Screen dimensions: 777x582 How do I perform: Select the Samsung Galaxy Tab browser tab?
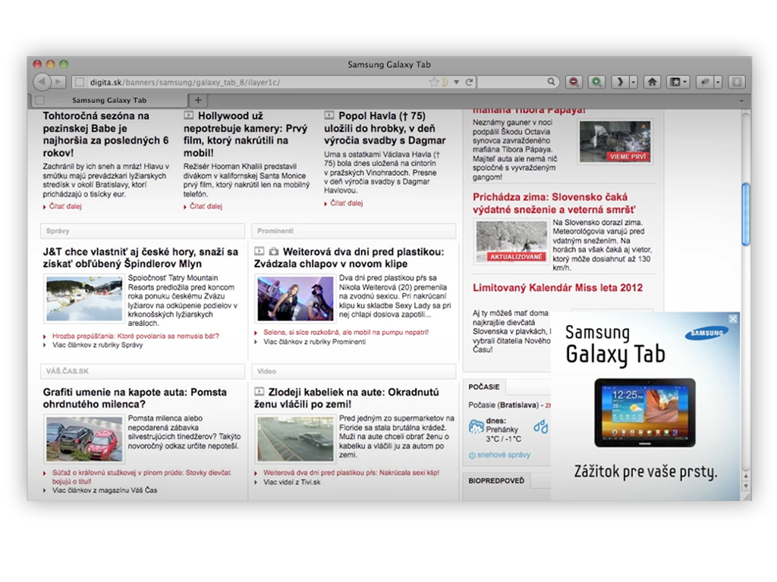(109, 100)
